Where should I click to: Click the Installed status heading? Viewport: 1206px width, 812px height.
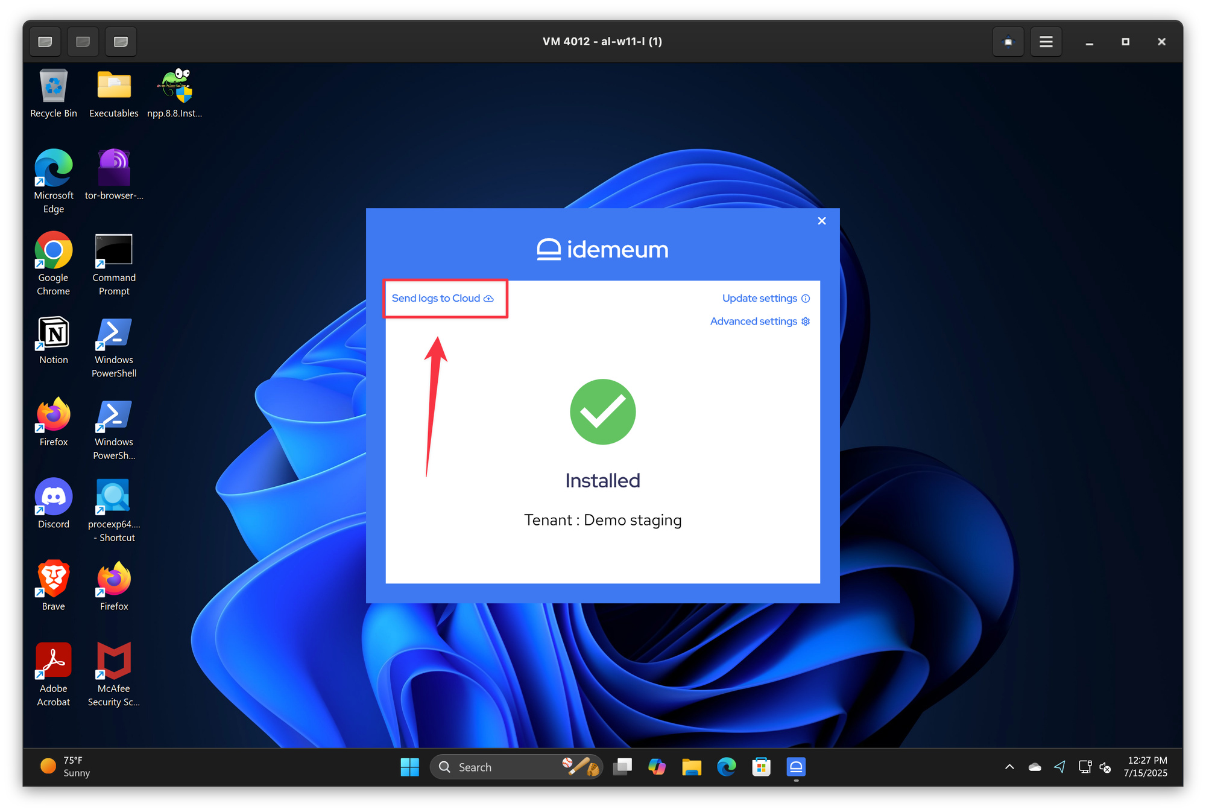(602, 480)
